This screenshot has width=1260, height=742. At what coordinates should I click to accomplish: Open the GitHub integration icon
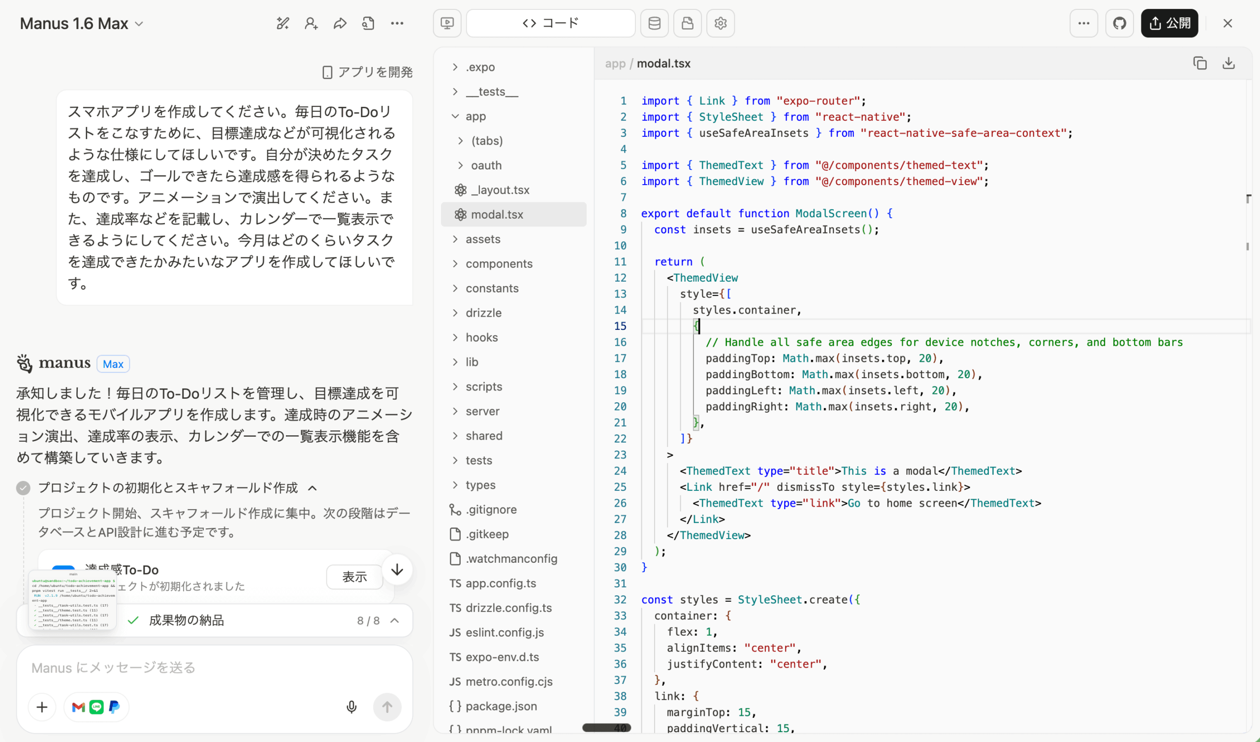click(x=1120, y=23)
